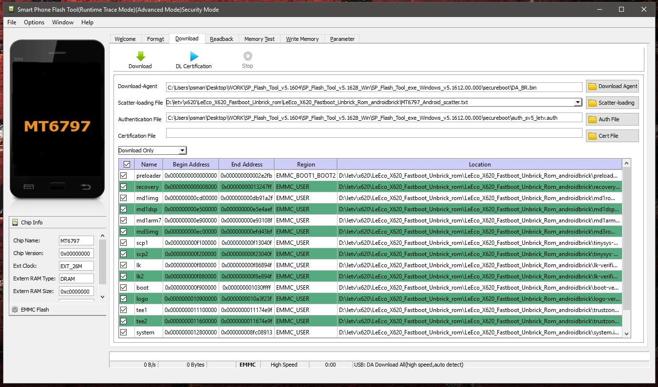
Task: Open the Options menu
Action: click(34, 22)
